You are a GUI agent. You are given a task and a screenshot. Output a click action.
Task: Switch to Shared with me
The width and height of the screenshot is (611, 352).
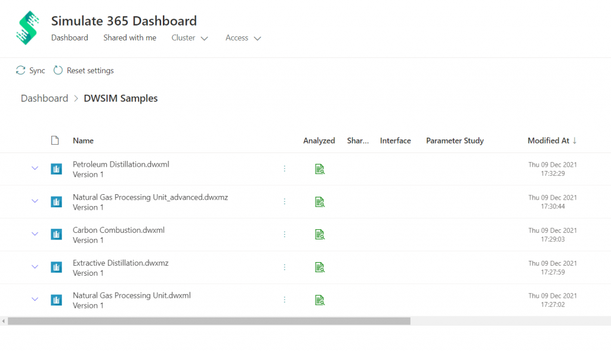[x=129, y=38]
